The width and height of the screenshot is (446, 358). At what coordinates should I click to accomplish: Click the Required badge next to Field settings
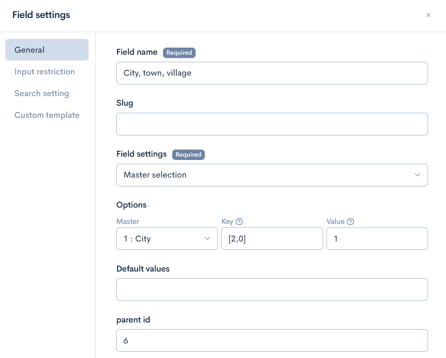click(x=189, y=155)
